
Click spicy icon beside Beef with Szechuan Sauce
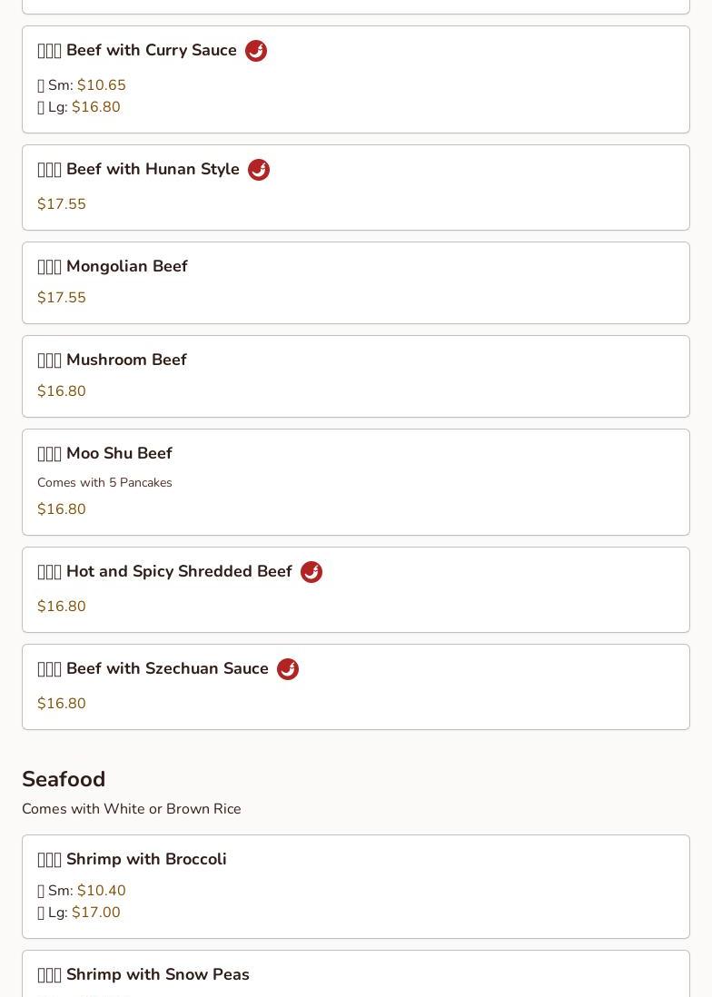[288, 669]
